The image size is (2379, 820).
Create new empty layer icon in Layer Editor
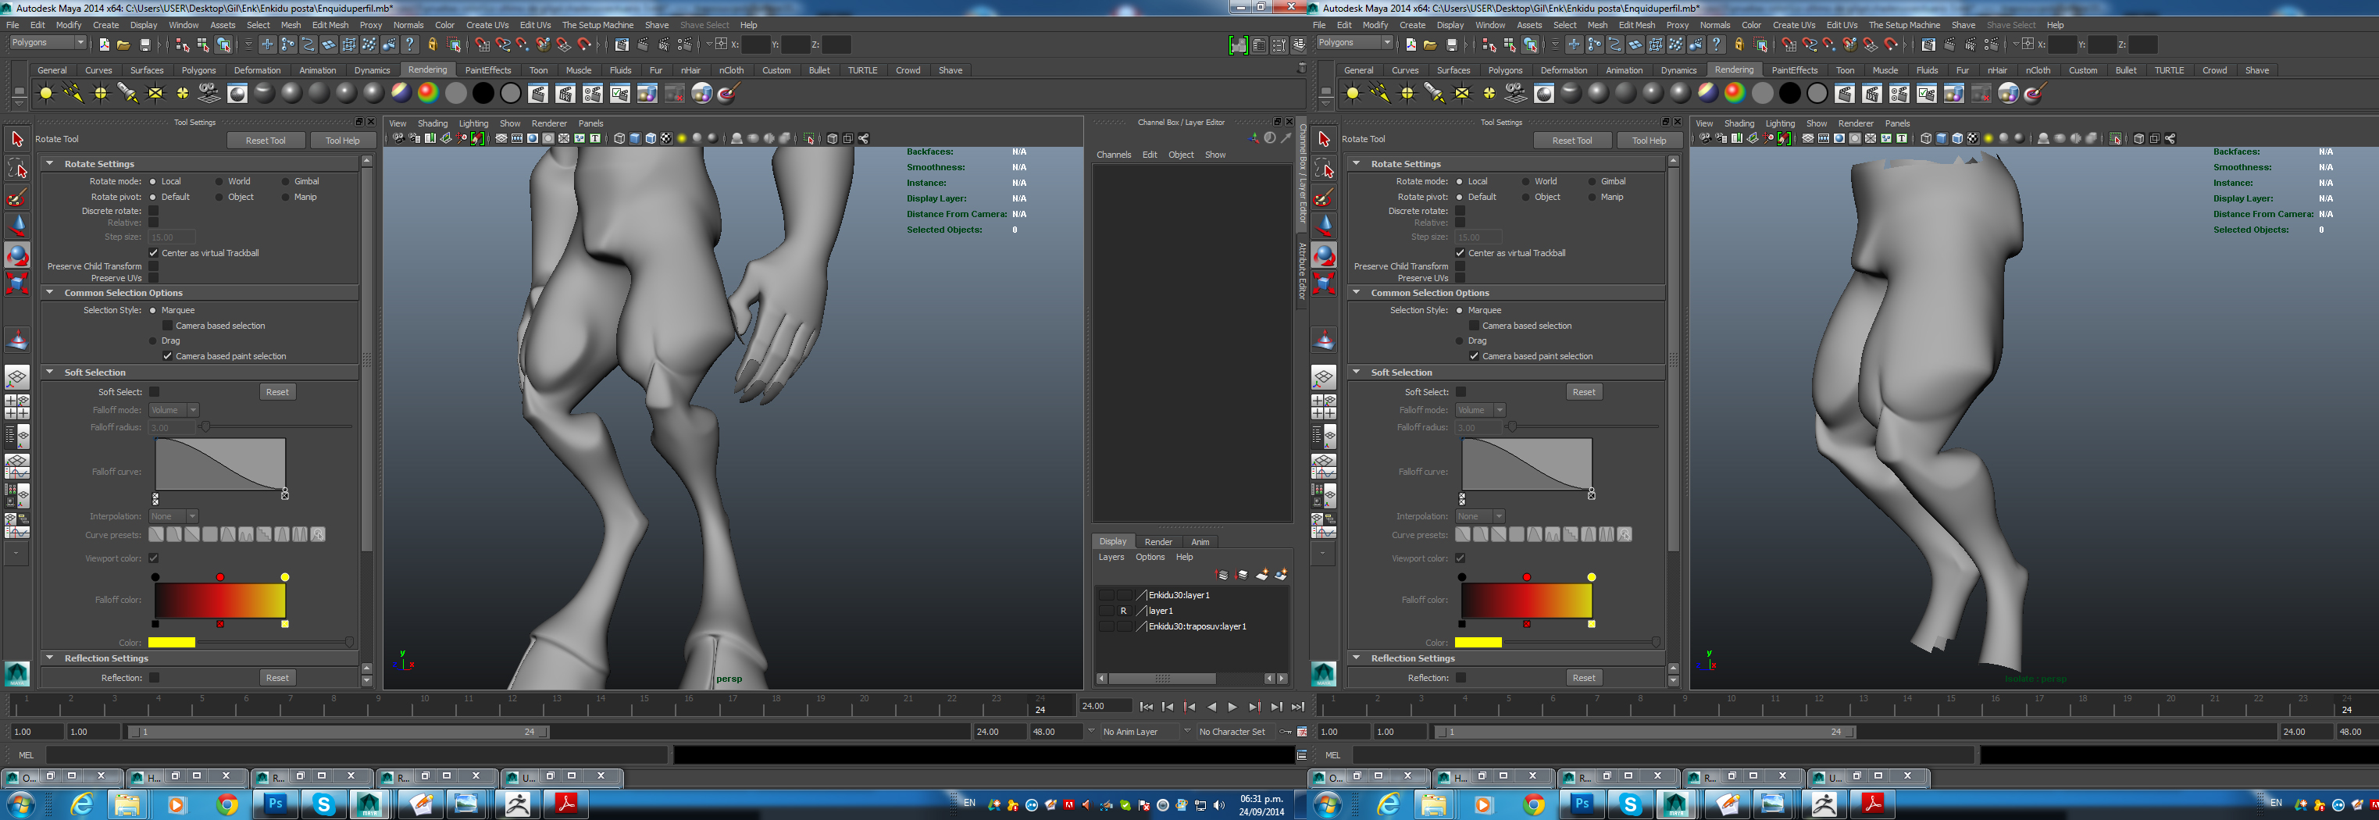1261,574
